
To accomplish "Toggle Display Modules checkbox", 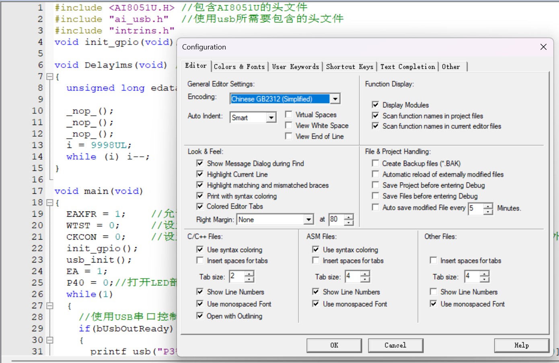I will point(375,105).
